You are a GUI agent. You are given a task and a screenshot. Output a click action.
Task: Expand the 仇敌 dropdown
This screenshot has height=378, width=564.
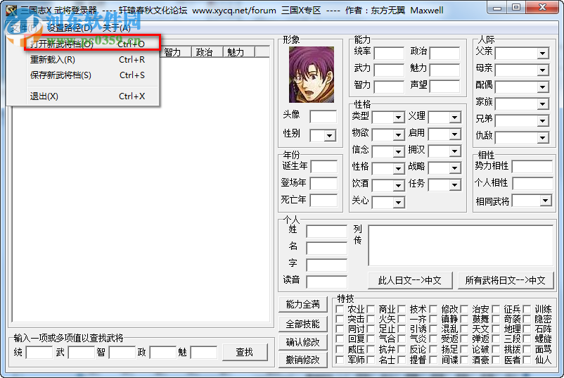point(542,137)
